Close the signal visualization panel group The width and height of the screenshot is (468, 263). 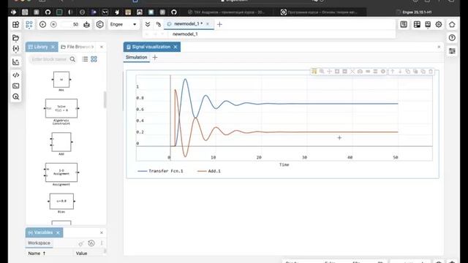439,47
